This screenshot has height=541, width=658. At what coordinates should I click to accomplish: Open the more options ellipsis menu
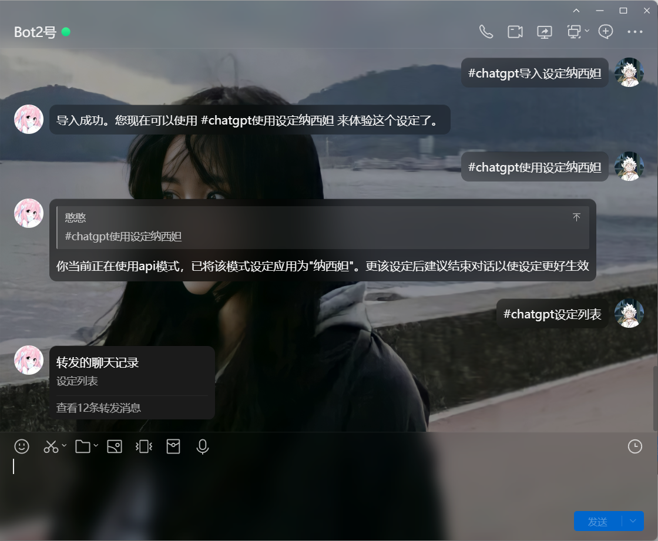635,32
